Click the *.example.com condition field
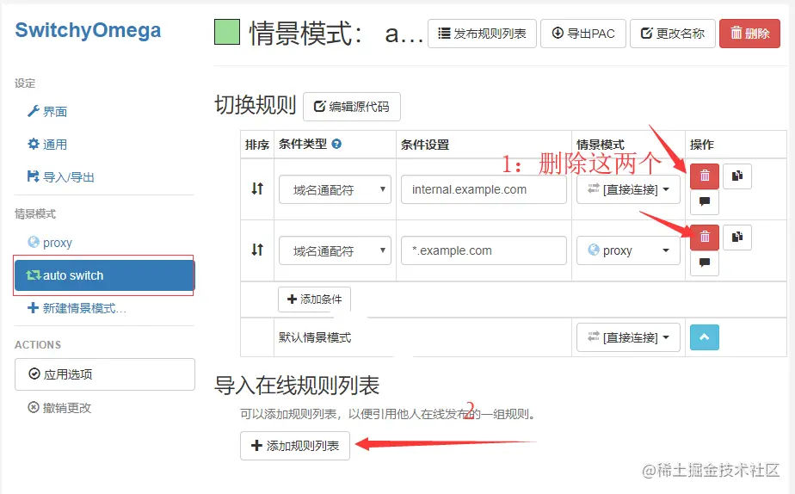The image size is (795, 494). click(x=484, y=250)
